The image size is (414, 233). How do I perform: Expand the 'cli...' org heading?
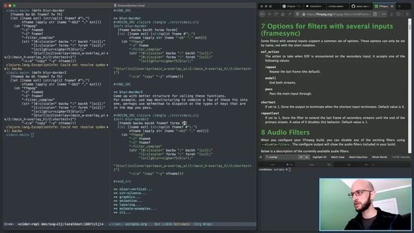tap(122, 212)
